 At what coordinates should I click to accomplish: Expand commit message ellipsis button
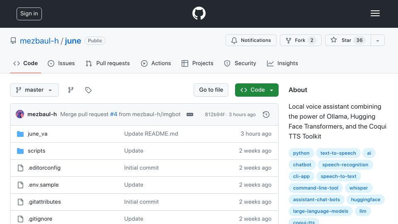[x=190, y=114]
